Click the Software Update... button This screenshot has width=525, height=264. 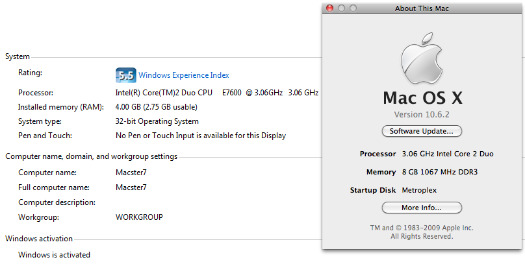(x=422, y=131)
